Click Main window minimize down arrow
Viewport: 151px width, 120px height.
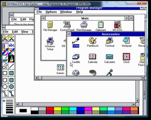[127, 18]
